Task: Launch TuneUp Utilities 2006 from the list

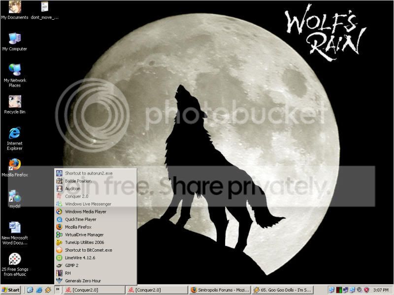Action: pyautogui.click(x=96, y=242)
